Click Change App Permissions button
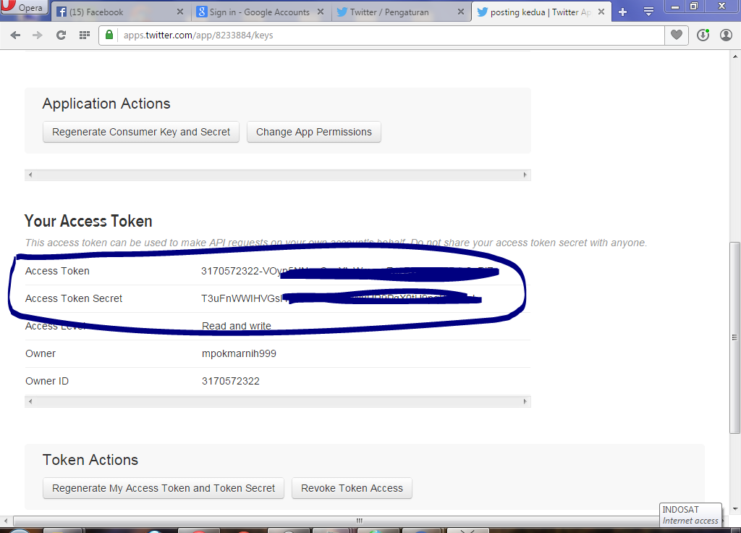The image size is (741, 533). point(314,132)
